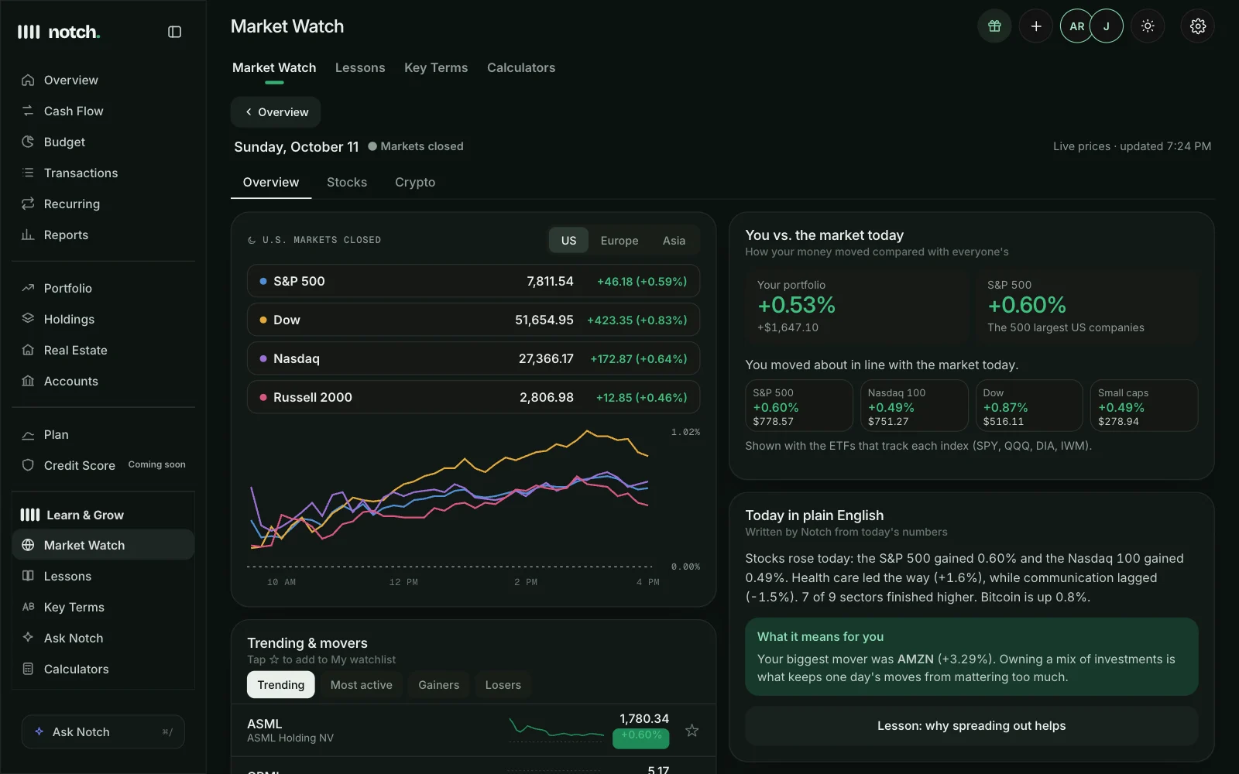Open Holdings in sidebar

pos(103,319)
